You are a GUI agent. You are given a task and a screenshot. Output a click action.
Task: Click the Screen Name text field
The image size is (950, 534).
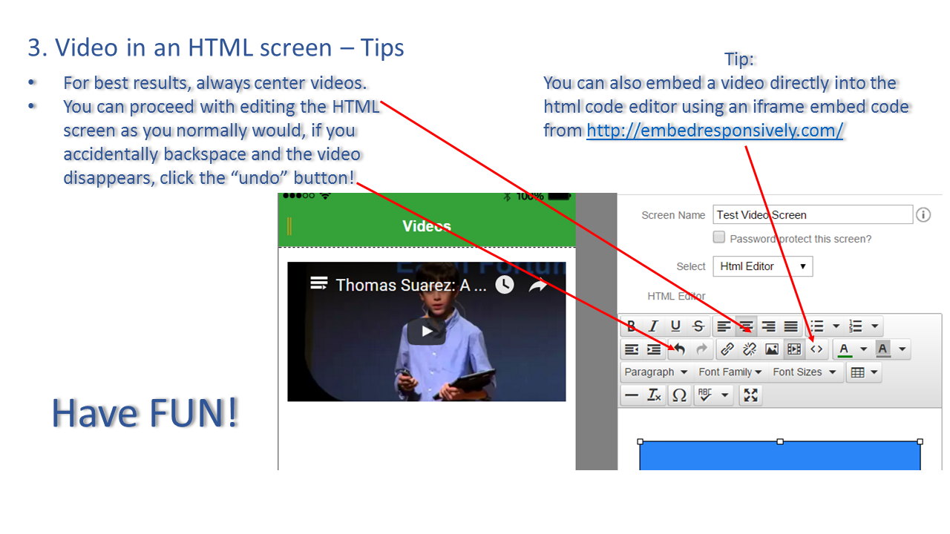pos(812,215)
